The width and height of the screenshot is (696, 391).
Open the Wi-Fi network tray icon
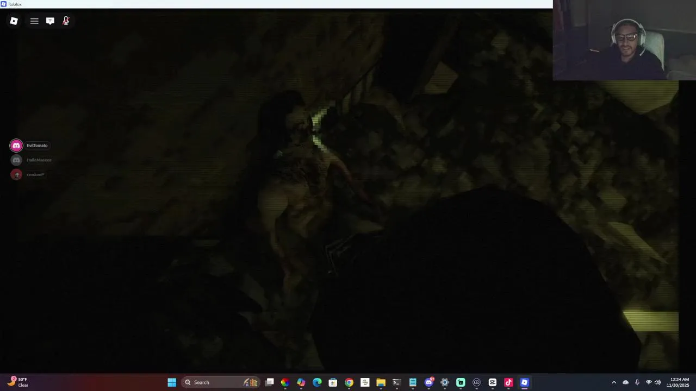[648, 382]
